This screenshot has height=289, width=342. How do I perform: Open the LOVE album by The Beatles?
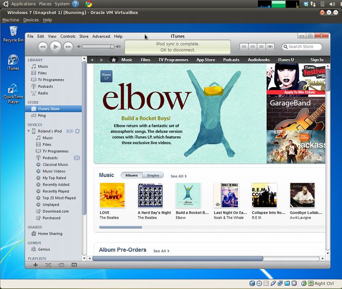[112, 195]
